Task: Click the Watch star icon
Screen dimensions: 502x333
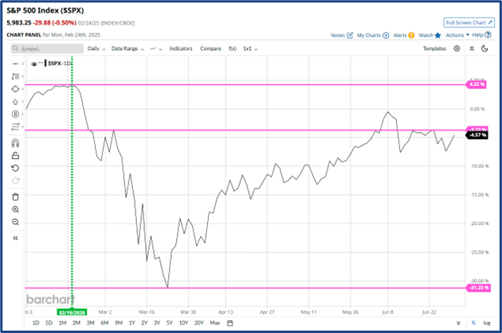Action: (438, 35)
